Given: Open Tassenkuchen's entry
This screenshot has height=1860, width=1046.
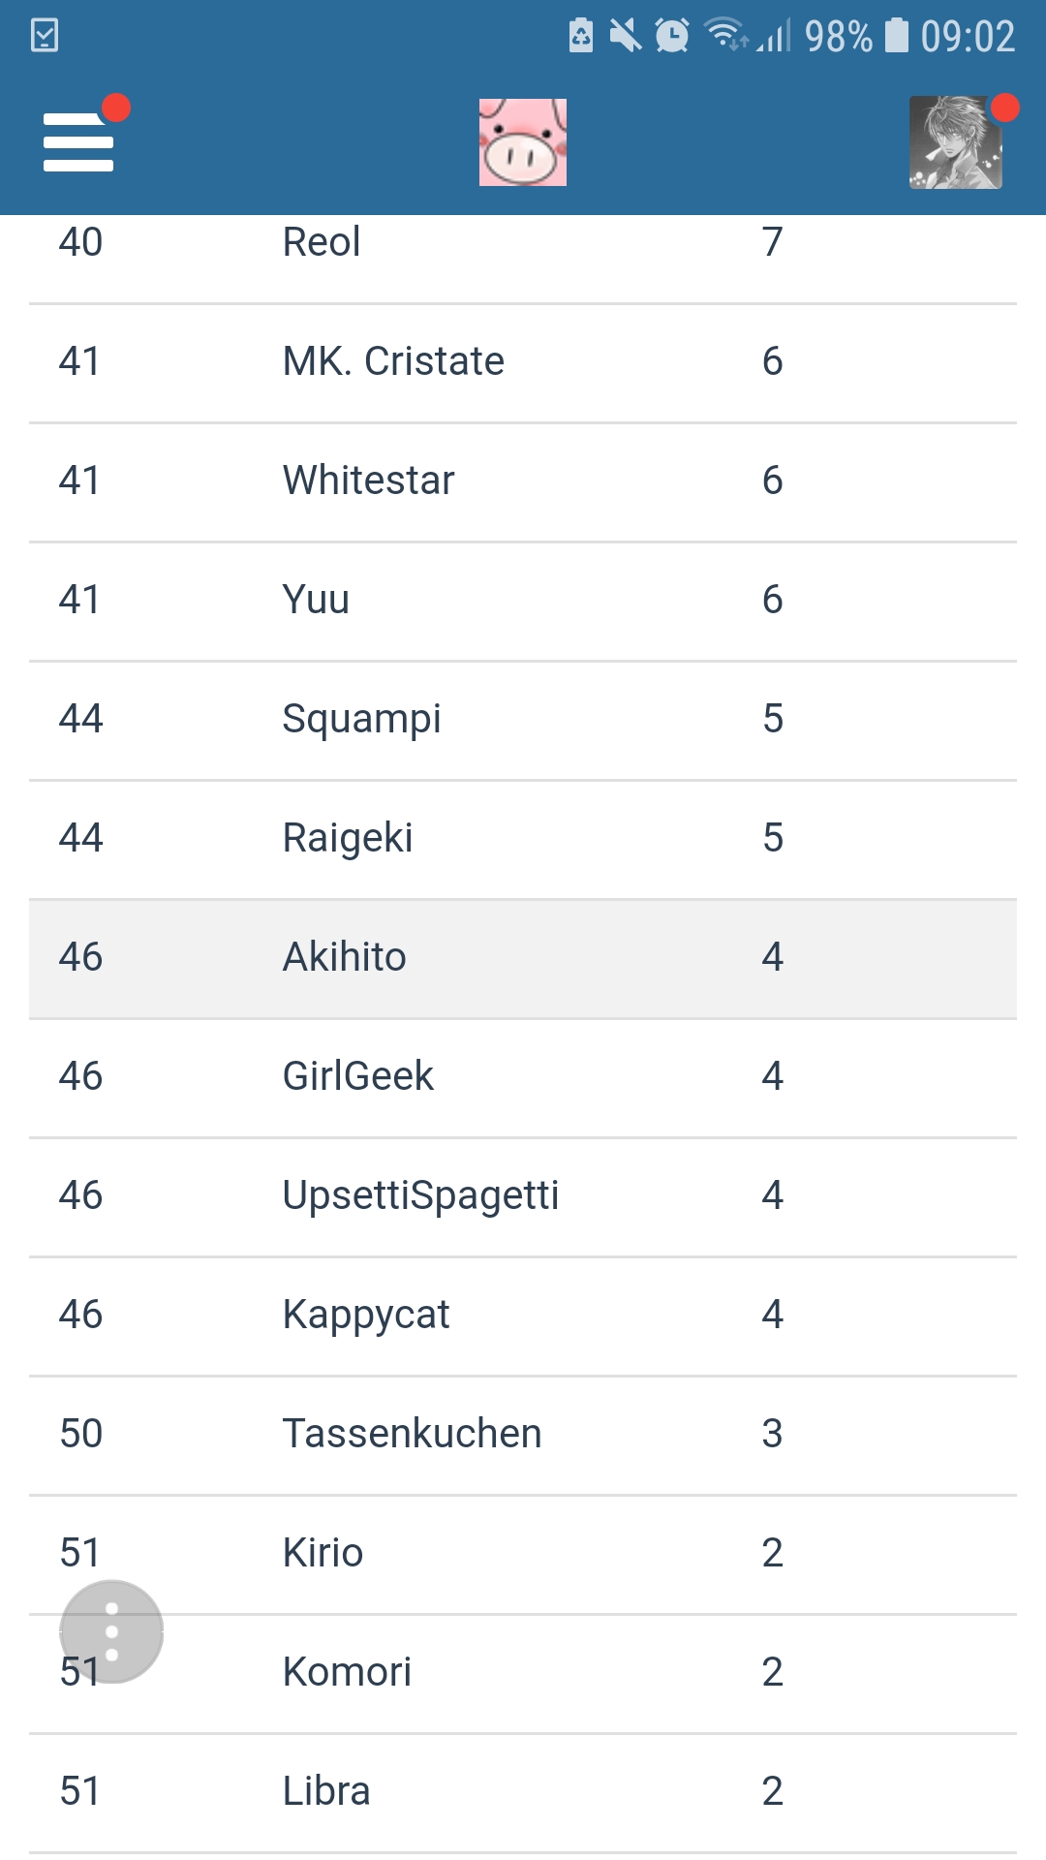Looking at the screenshot, I should coord(523,1436).
